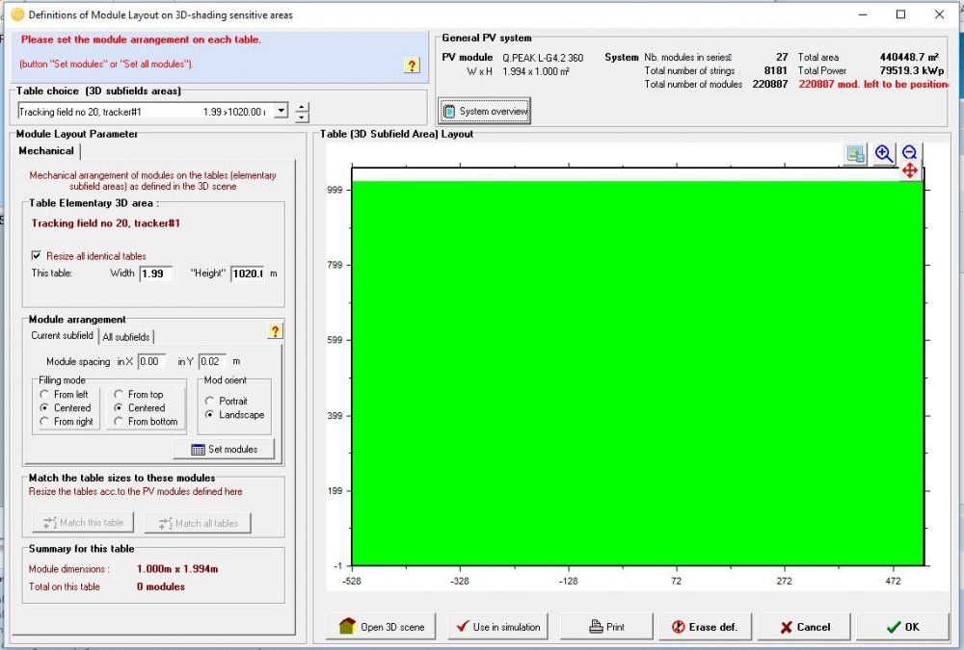The height and width of the screenshot is (650, 964).
Task: Open the Table choice subfield dropdown
Action: (280, 111)
